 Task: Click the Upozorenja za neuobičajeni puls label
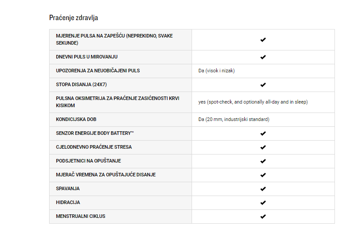tap(98, 71)
